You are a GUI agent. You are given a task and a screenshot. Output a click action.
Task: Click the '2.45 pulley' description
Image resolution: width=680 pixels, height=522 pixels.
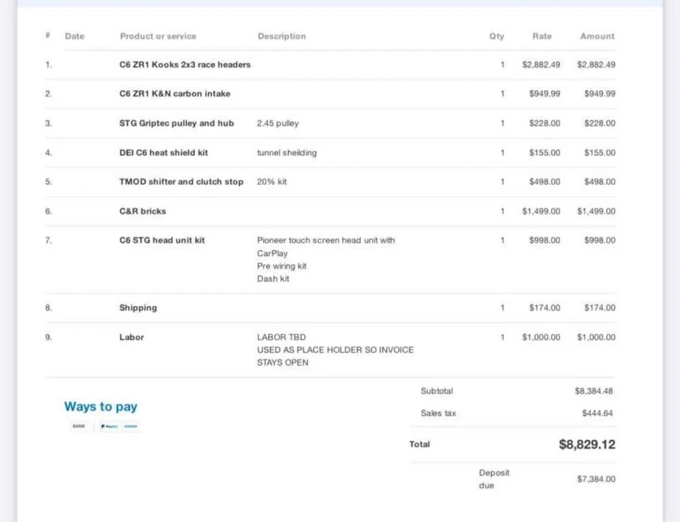278,123
